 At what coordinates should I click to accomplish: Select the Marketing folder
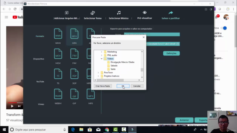tap(112, 52)
